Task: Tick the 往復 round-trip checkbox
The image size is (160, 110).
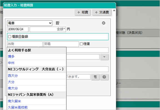Action: pyautogui.click(x=81, y=44)
